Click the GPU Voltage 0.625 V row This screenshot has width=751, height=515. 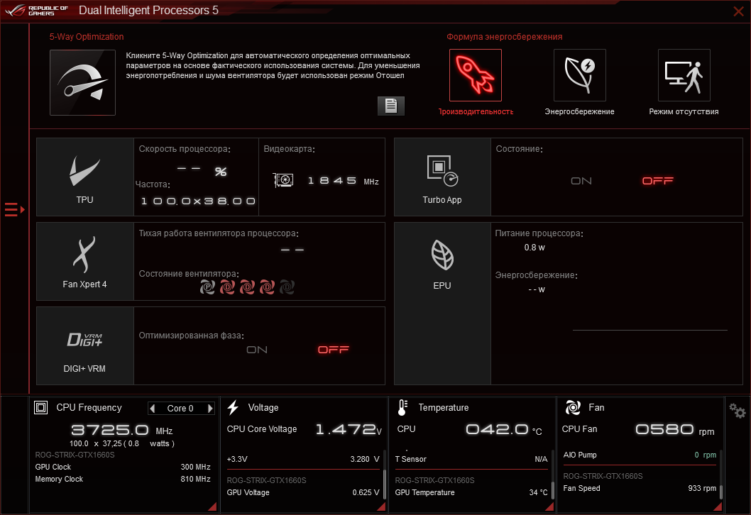point(303,492)
